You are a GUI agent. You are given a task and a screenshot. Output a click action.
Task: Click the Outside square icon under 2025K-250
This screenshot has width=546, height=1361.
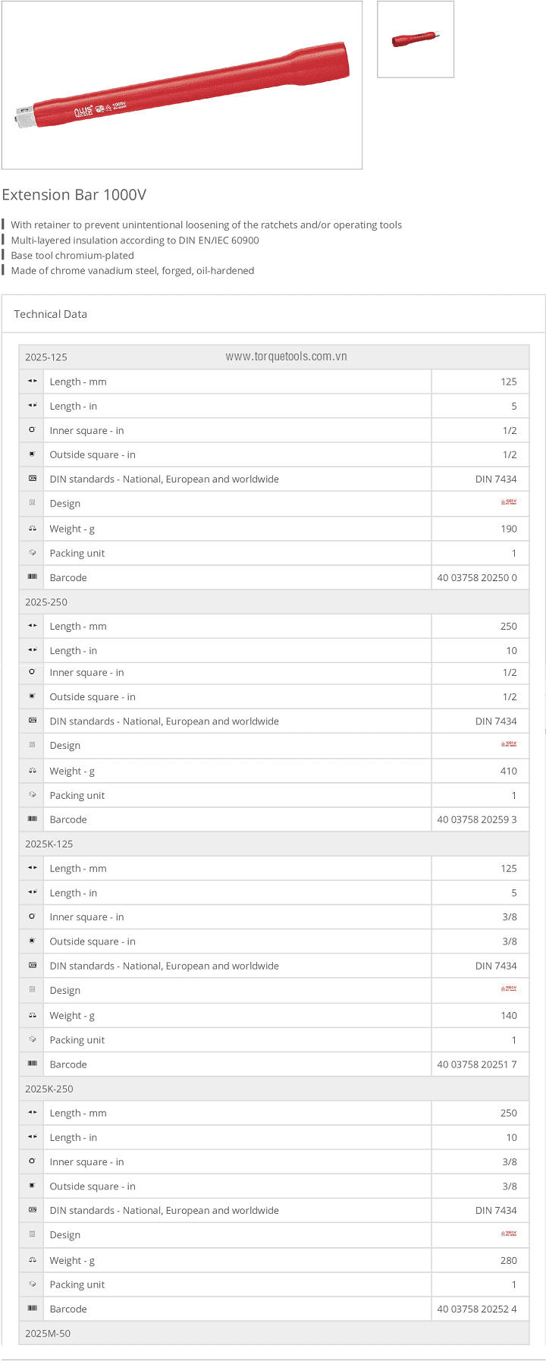[x=32, y=1186]
